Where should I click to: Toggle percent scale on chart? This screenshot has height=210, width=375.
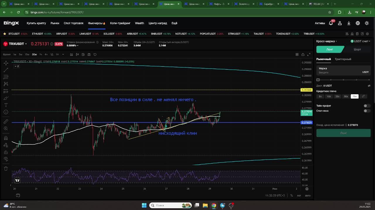pos(292,195)
